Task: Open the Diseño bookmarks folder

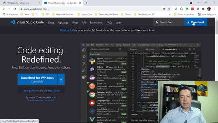Action: [126, 14]
